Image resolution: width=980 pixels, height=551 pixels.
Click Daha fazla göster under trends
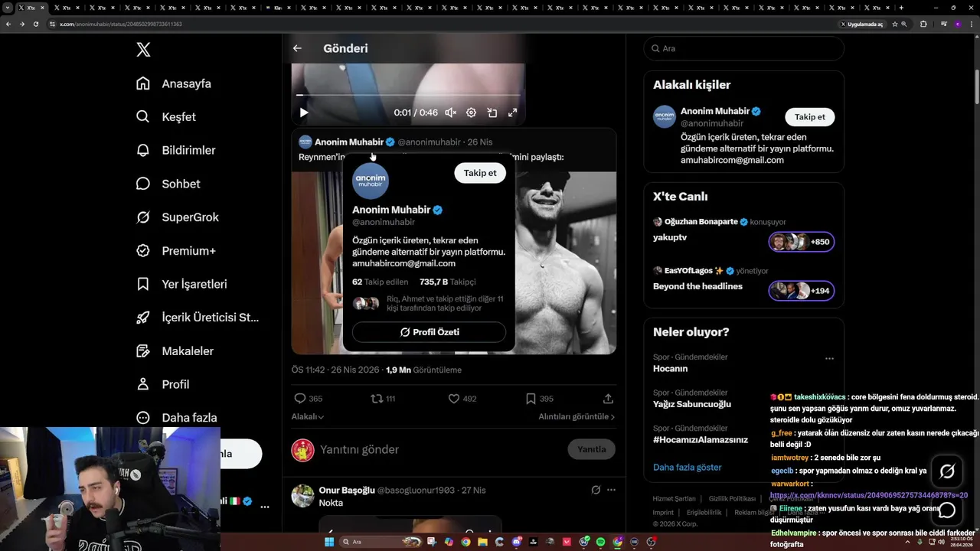pos(688,467)
